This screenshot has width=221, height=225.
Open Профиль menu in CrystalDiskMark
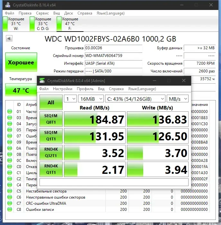coord(85,89)
